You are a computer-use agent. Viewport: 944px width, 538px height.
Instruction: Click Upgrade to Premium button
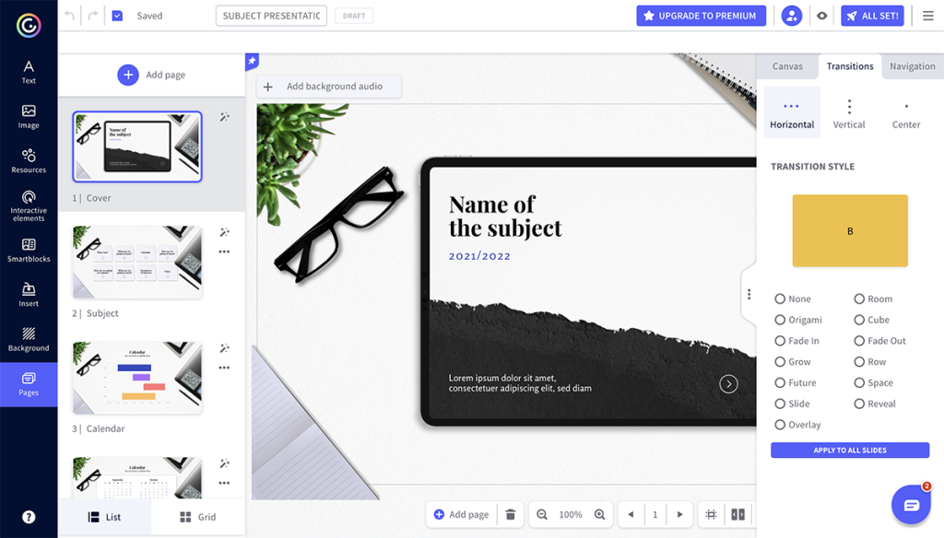pos(701,16)
